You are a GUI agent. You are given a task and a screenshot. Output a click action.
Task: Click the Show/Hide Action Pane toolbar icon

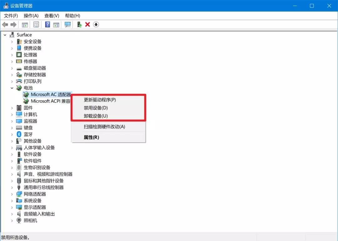click(56, 24)
